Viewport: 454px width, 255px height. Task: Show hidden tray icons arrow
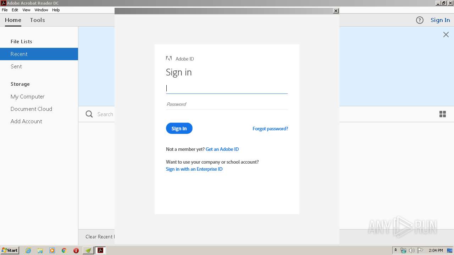pyautogui.click(x=395, y=250)
